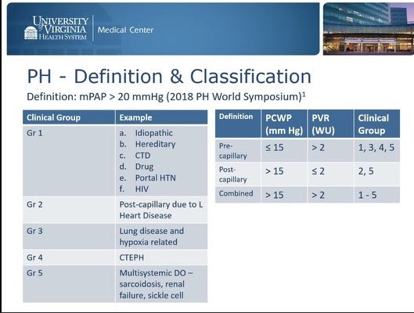Click the ≤ 15 PCWP value
This screenshot has width=414, height=313.
275,148
